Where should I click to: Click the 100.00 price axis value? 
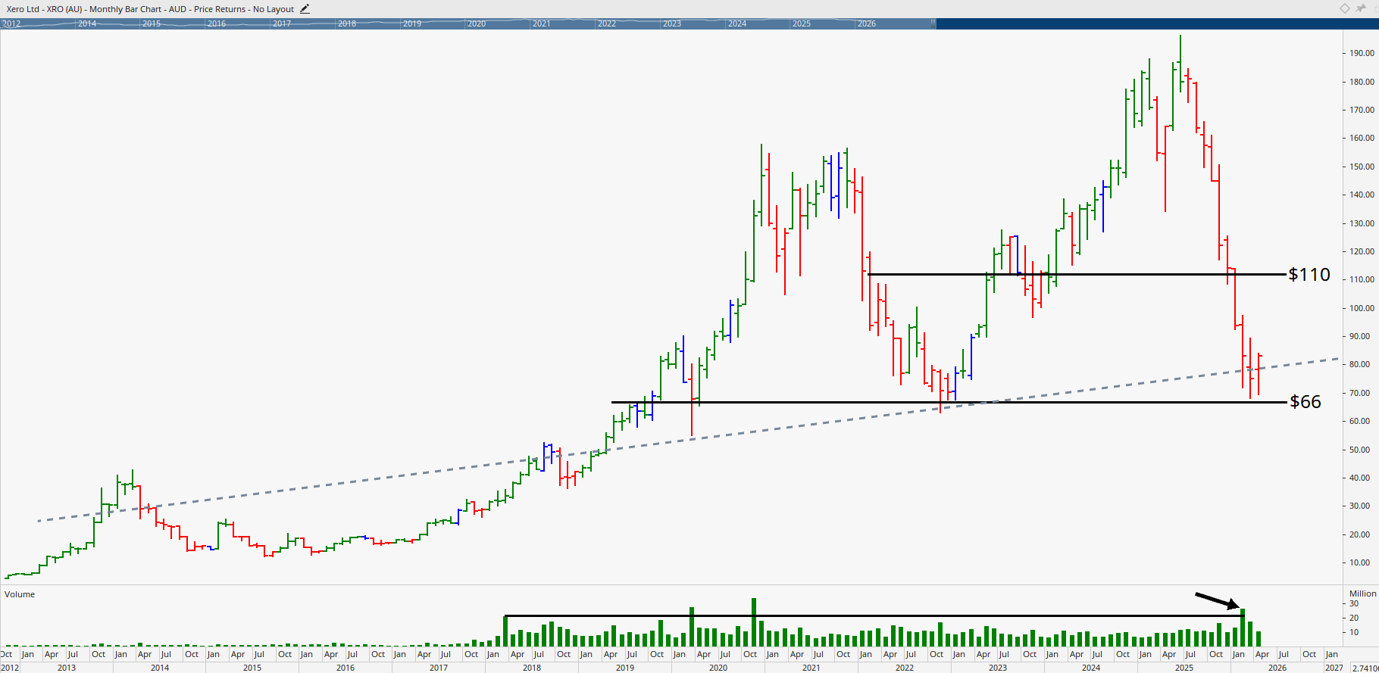click(1362, 308)
